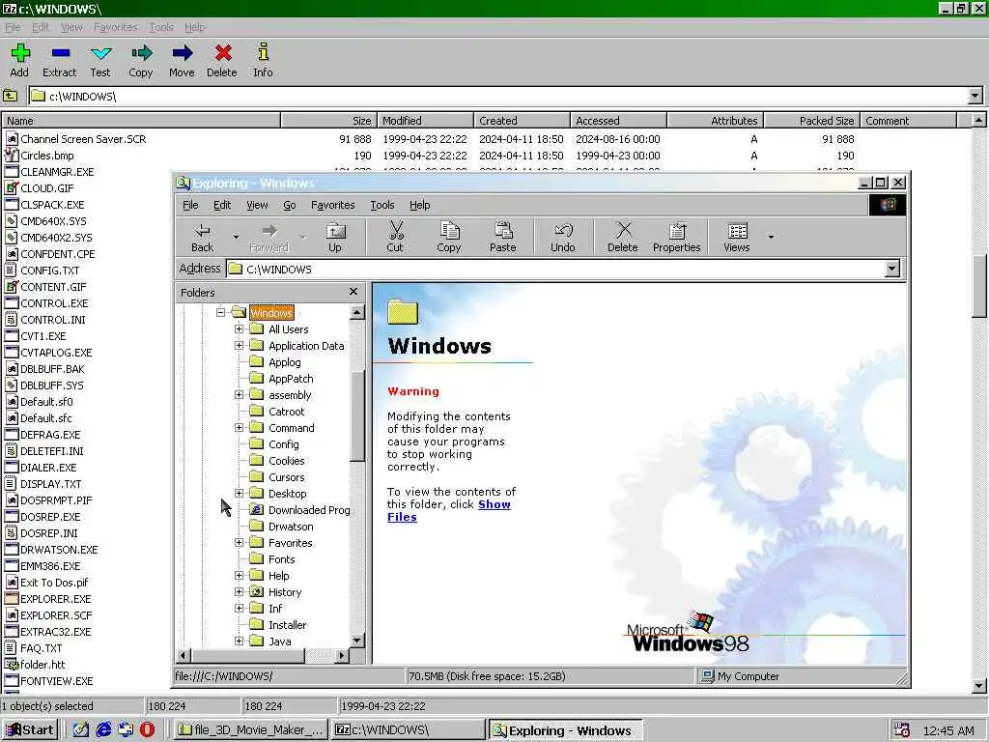
Task: Click the Move toolbar icon in 7-Zip
Action: tap(182, 60)
